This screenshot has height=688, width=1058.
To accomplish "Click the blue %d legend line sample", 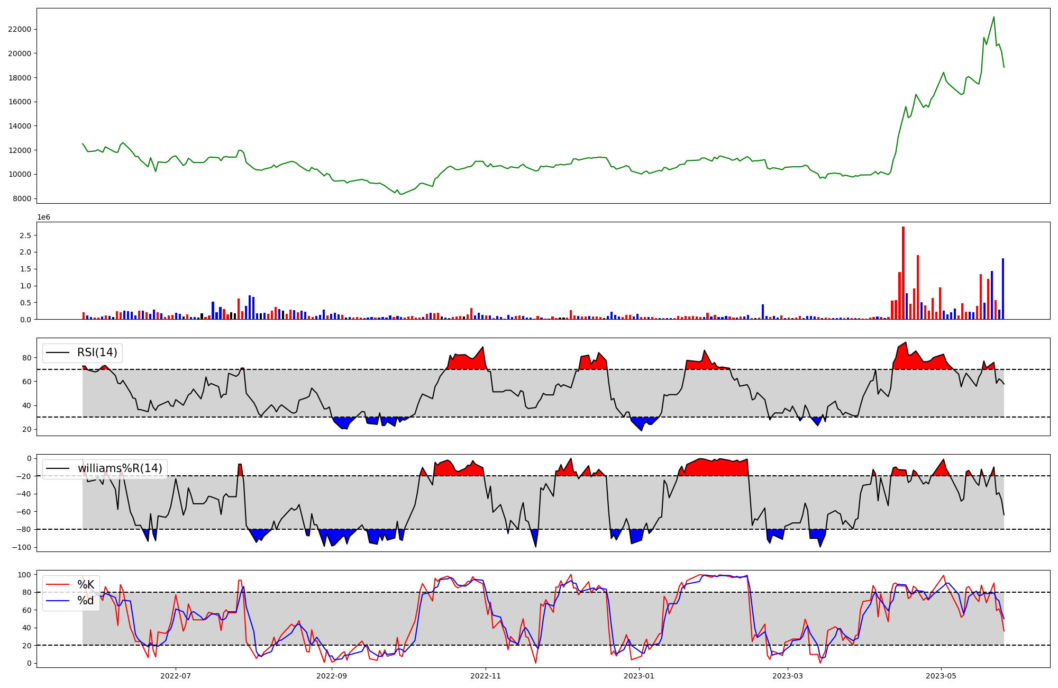I will pos(58,601).
